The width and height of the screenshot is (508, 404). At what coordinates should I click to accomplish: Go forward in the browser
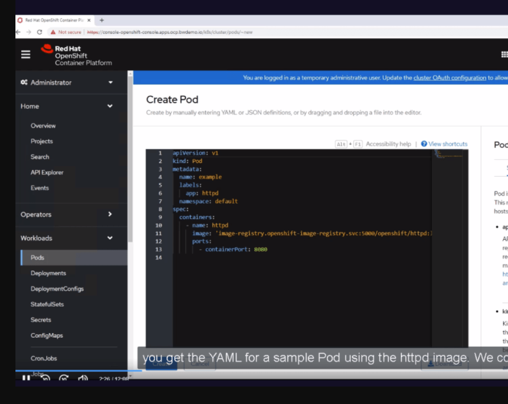point(29,32)
